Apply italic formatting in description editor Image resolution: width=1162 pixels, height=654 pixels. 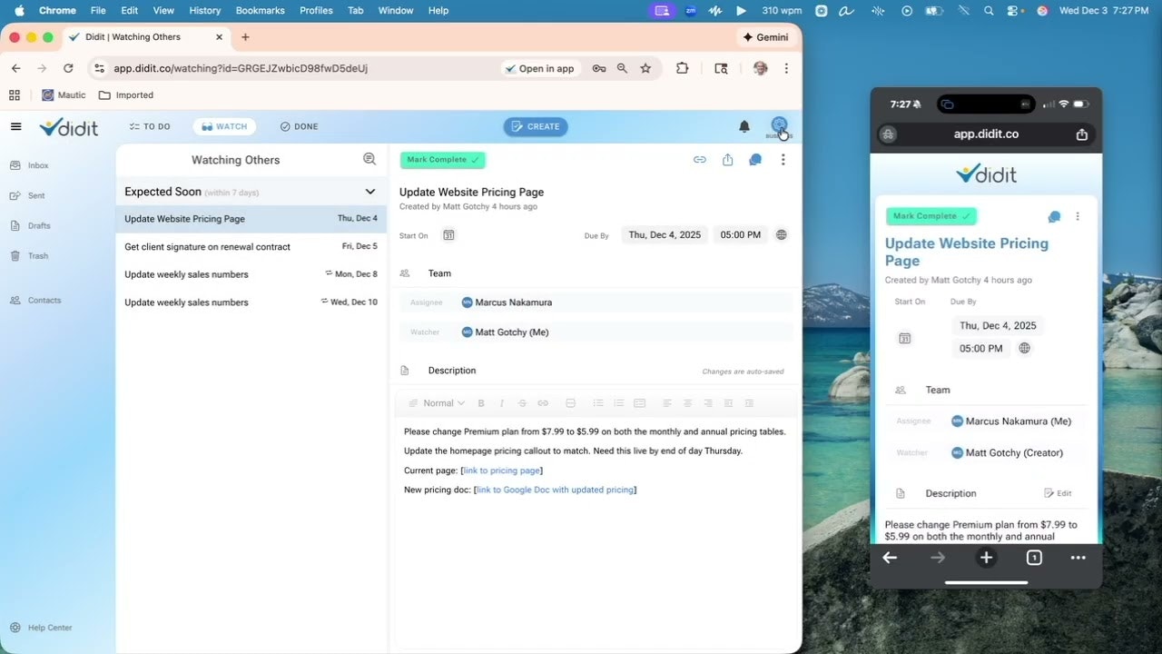[501, 403]
